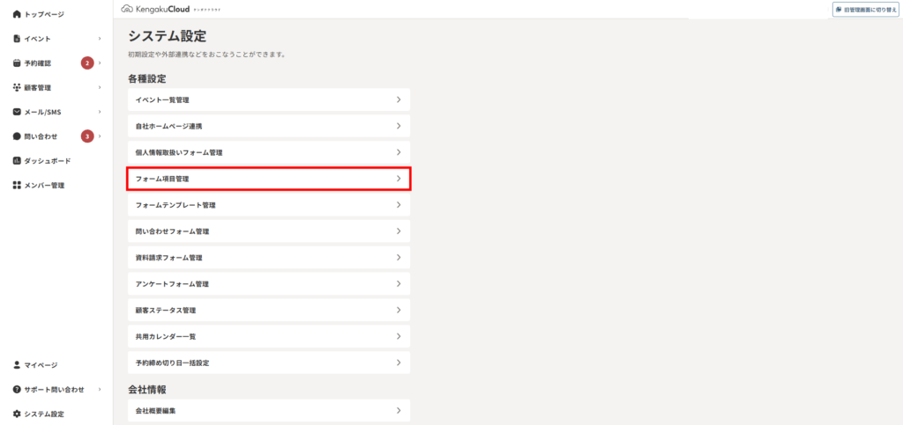
Task: Click the grid icon beside メンバー管理
Action: pos(17,186)
